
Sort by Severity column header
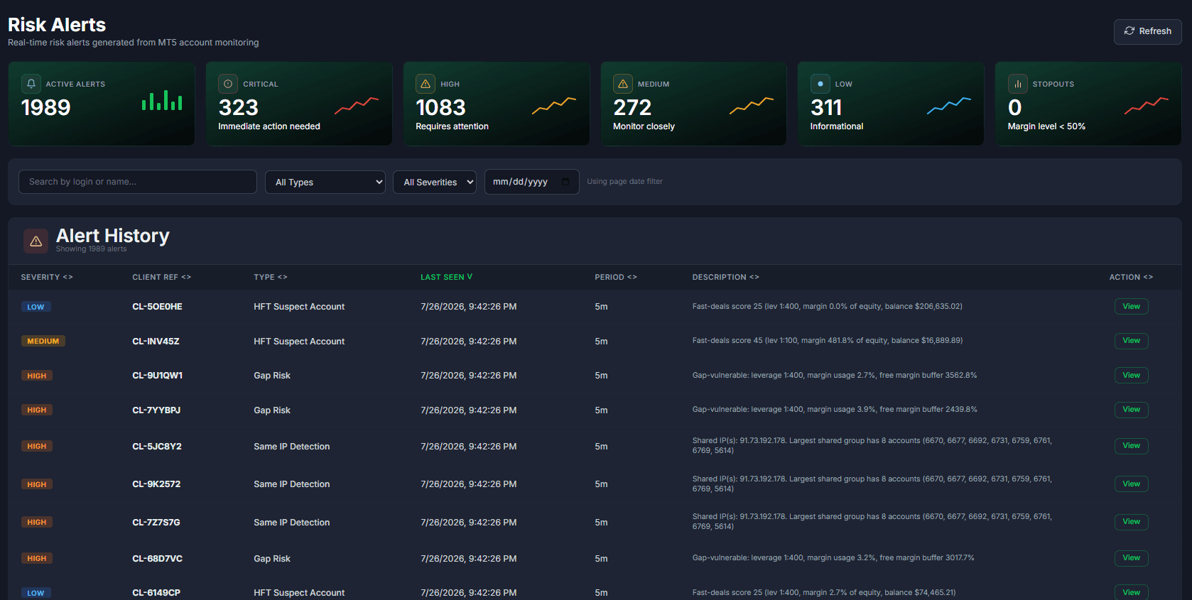[47, 277]
